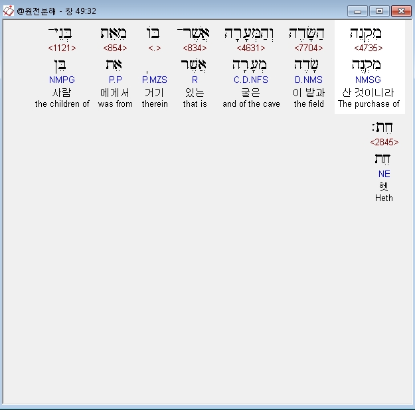Image resolution: width=415 pixels, height=410 pixels.
Task: Click the Hebrew lemma above NMSG
Action: pyautogui.click(x=367, y=66)
